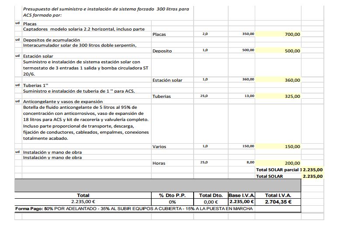The height and width of the screenshot is (228, 340).
Task: Click the Placas quantity 2,0
Action: click(x=205, y=34)
